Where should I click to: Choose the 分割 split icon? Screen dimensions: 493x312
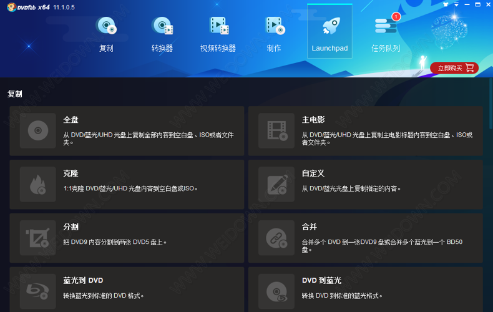(x=38, y=238)
